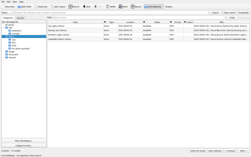This screenshot has height=157, width=251.
Task: Click the Clear search button
Action: pos(229,13)
